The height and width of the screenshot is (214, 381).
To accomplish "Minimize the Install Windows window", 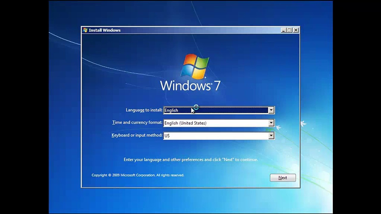I will (x=283, y=30).
